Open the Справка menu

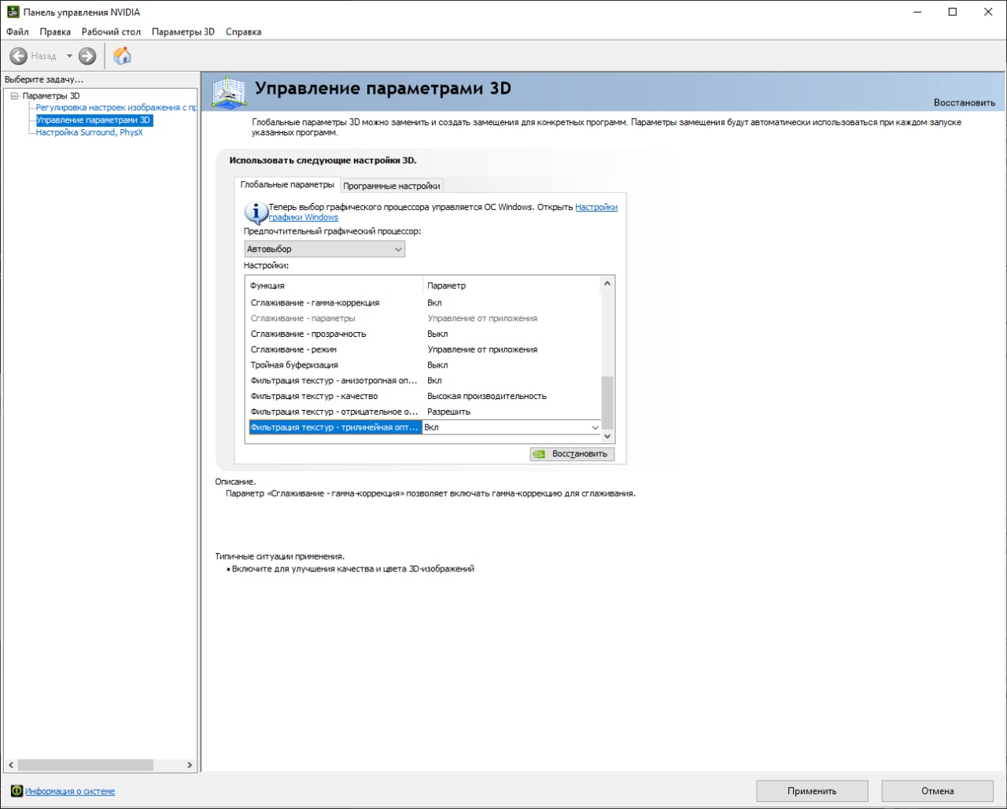(x=243, y=32)
